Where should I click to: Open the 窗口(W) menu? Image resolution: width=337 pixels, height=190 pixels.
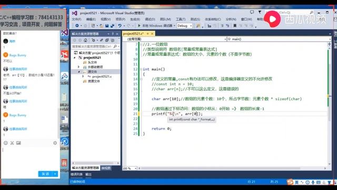pos(246,19)
